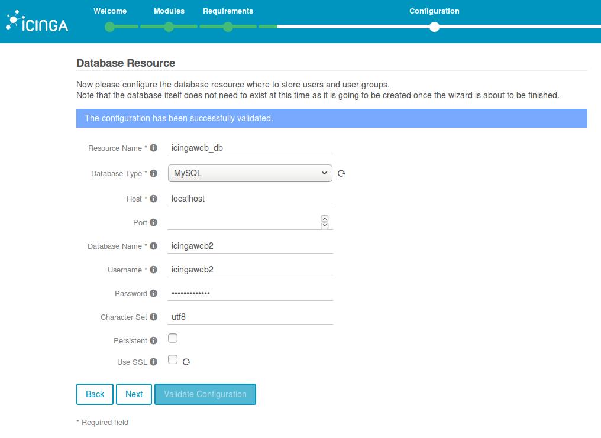
Task: Show info icon next to Character Set
Action: pos(153,317)
